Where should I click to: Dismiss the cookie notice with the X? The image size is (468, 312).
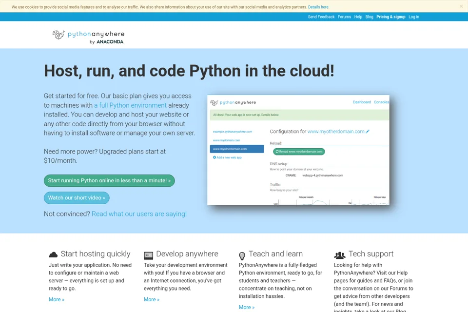pyautogui.click(x=461, y=6)
